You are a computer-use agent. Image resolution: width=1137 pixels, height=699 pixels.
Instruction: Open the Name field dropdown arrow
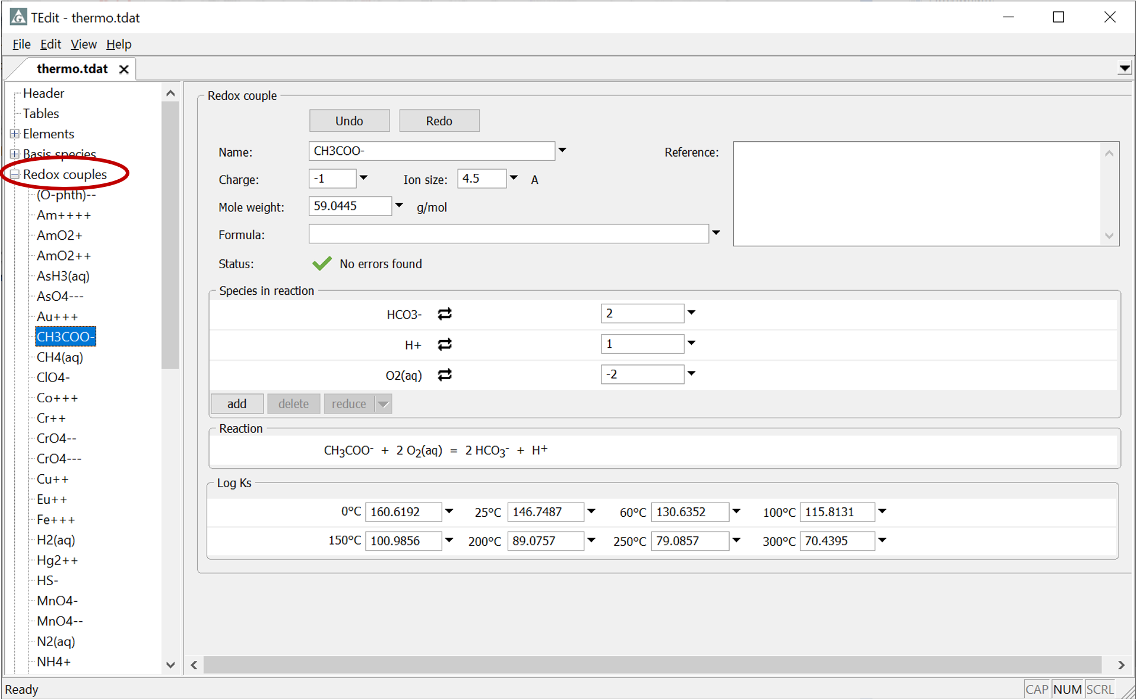pyautogui.click(x=562, y=151)
